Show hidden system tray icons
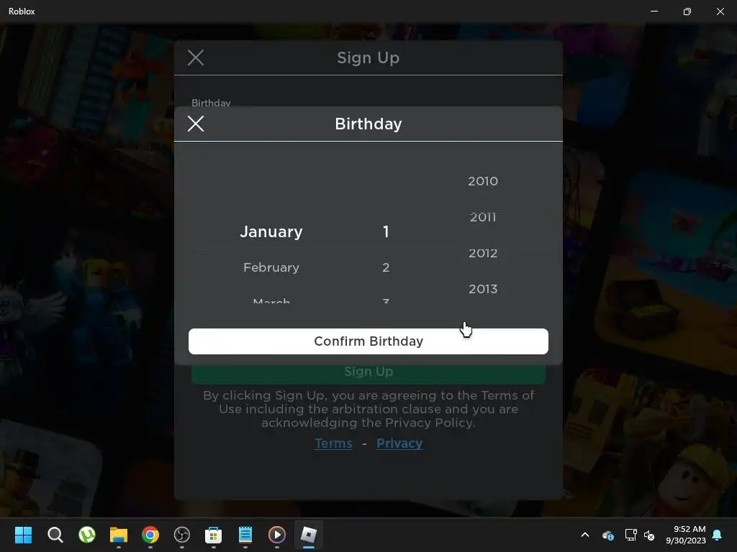The height and width of the screenshot is (552, 737). coord(585,535)
